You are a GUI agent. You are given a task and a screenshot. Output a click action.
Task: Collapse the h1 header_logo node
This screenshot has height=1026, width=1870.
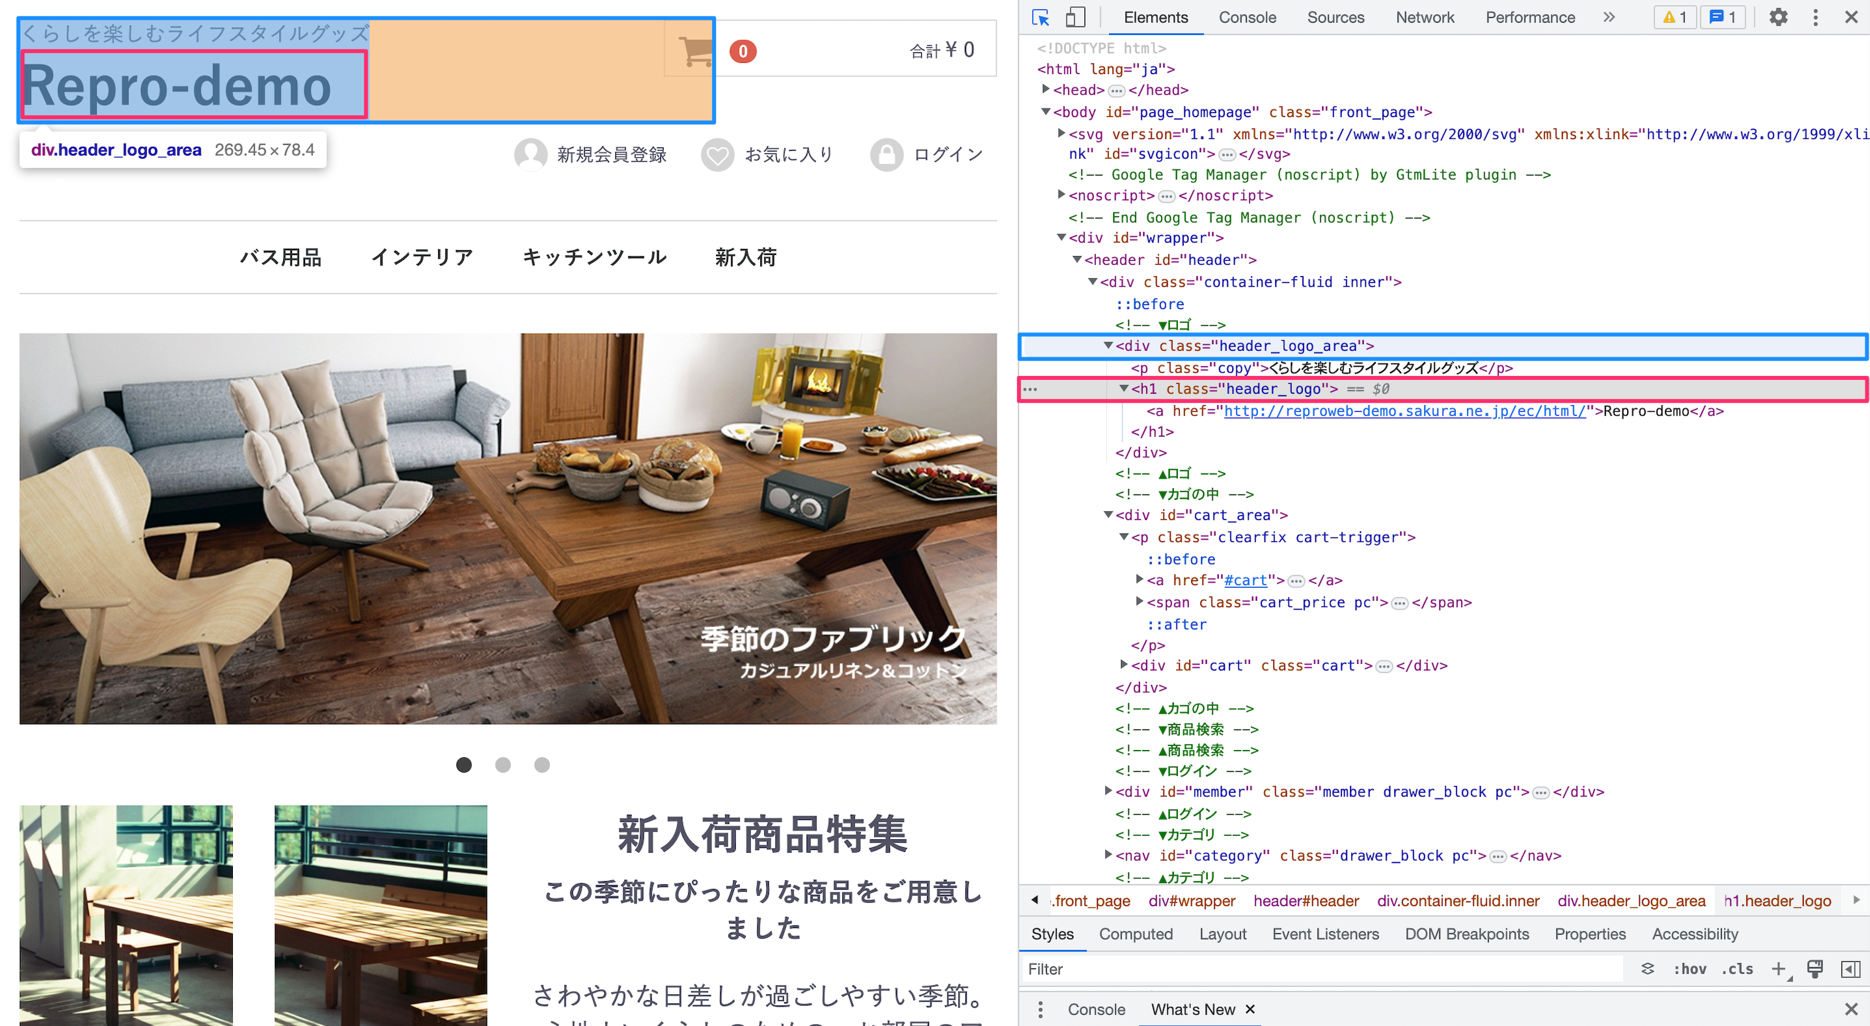1124,389
